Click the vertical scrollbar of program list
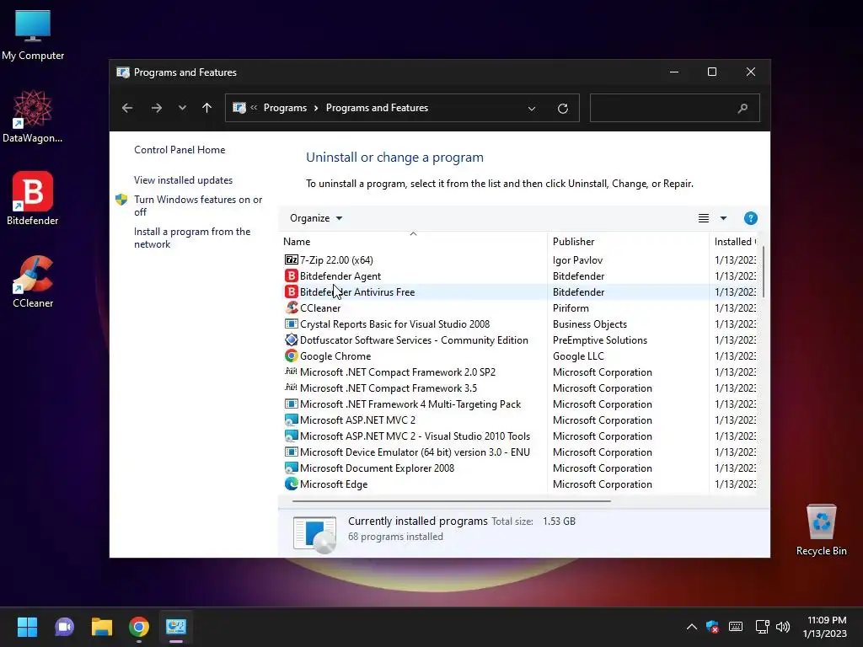 [764, 272]
